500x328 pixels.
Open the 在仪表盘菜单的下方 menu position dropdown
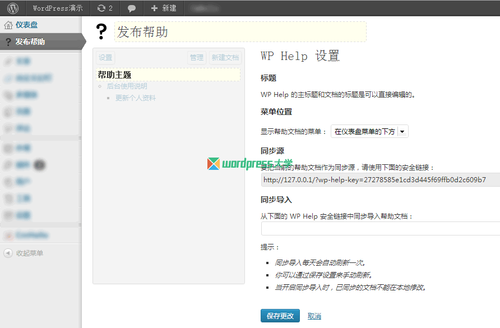pyautogui.click(x=369, y=131)
